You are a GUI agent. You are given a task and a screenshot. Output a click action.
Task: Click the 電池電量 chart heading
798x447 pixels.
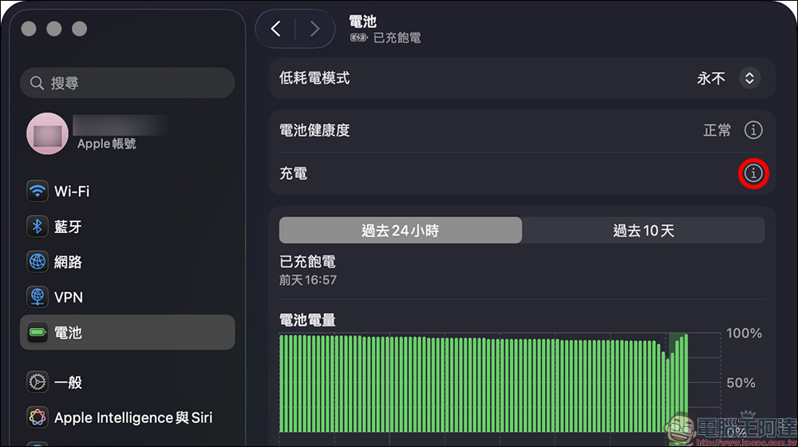click(x=307, y=320)
